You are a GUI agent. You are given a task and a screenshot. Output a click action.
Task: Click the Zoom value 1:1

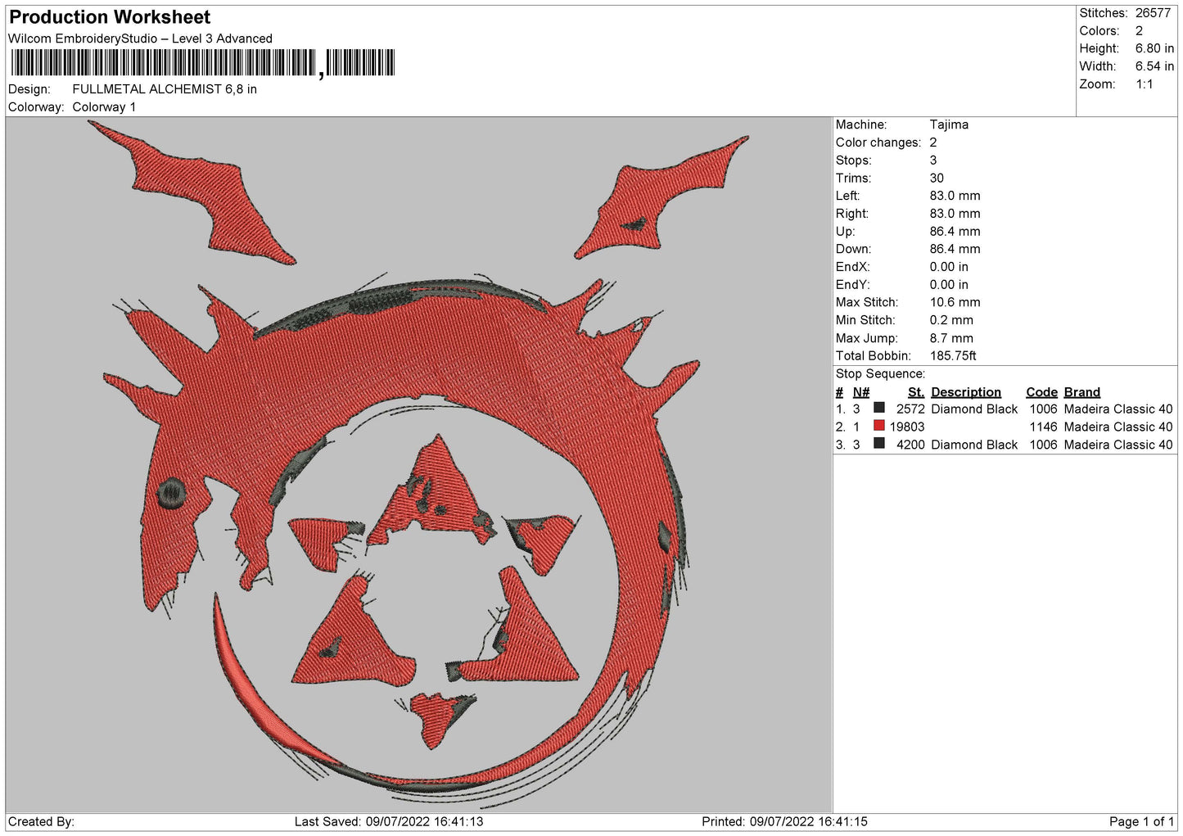pos(1144,84)
